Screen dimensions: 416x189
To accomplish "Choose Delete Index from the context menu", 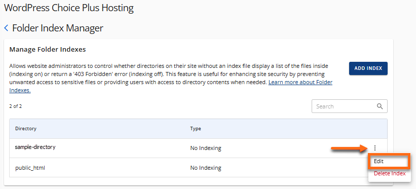I will pyautogui.click(x=390, y=174).
